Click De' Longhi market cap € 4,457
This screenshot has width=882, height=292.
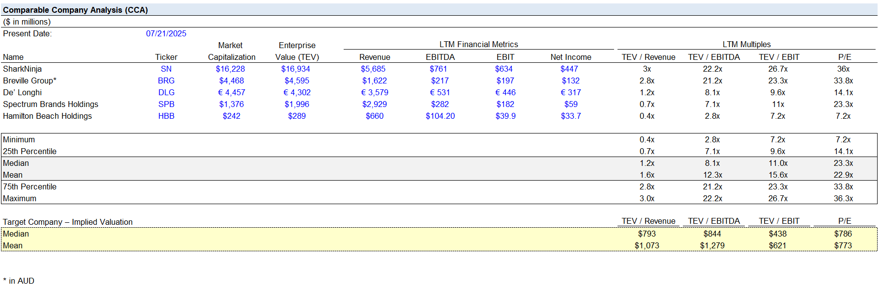pyautogui.click(x=232, y=92)
